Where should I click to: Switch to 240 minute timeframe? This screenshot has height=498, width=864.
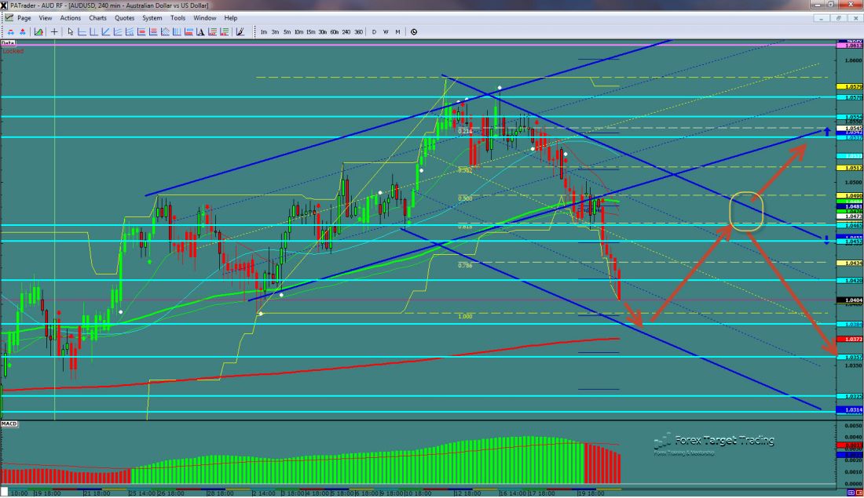coord(346,32)
